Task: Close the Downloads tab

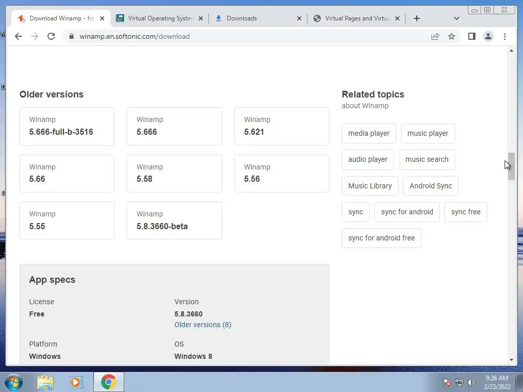Action: tap(299, 18)
